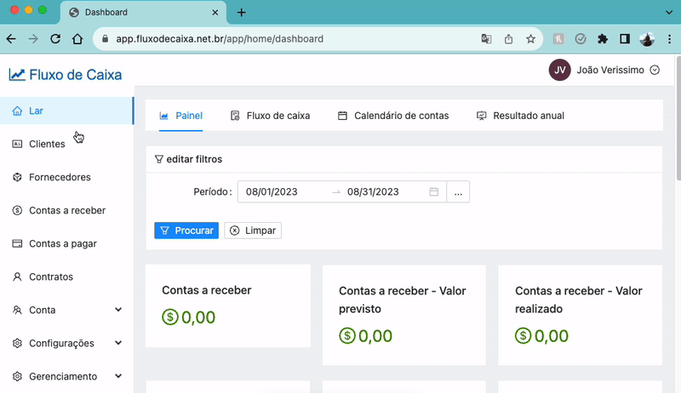Viewport: 681px width, 393px height.
Task: Click editar filtros header
Action: click(x=188, y=159)
